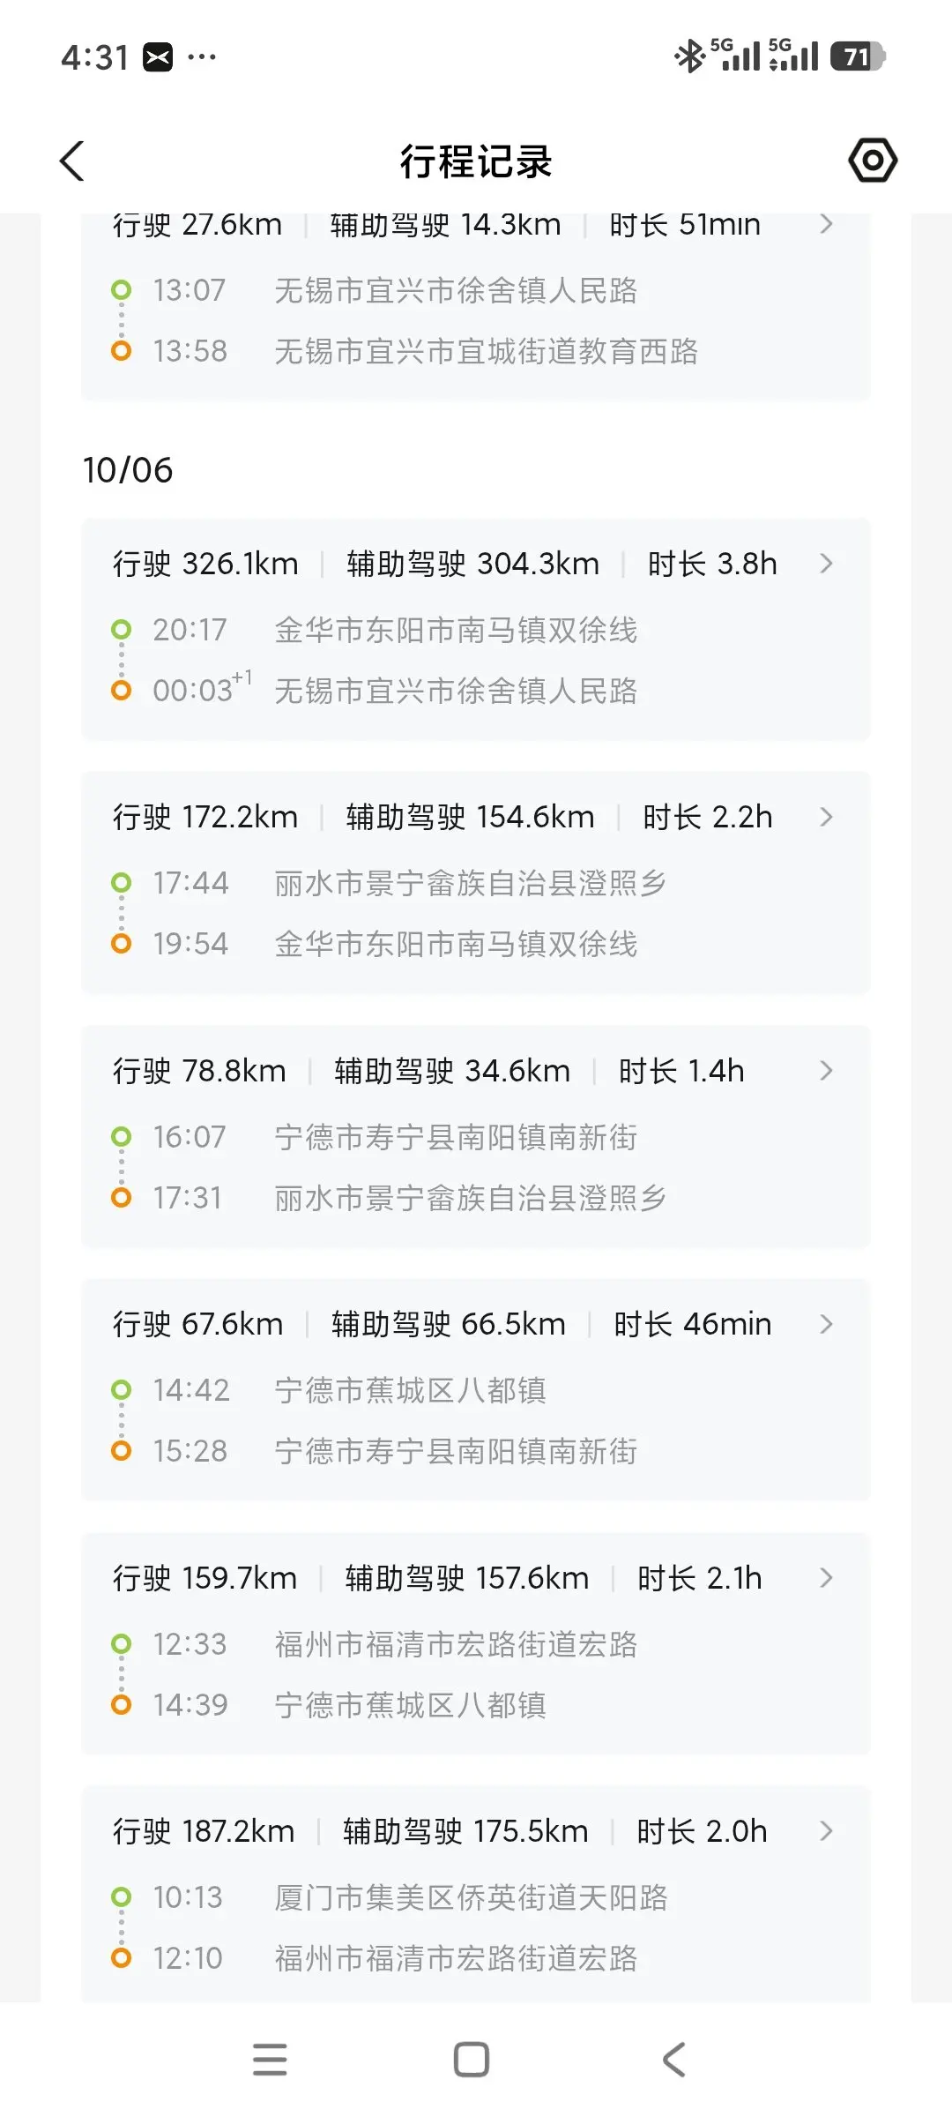Screen dimensions: 952x2117
Task: Tap the battery indicator showing 71
Action: (857, 56)
